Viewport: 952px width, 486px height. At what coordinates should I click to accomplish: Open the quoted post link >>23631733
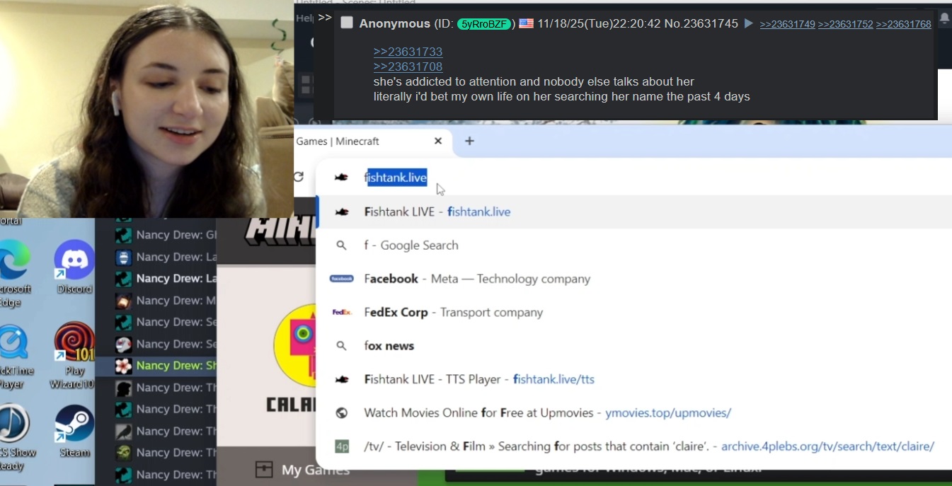(x=408, y=52)
